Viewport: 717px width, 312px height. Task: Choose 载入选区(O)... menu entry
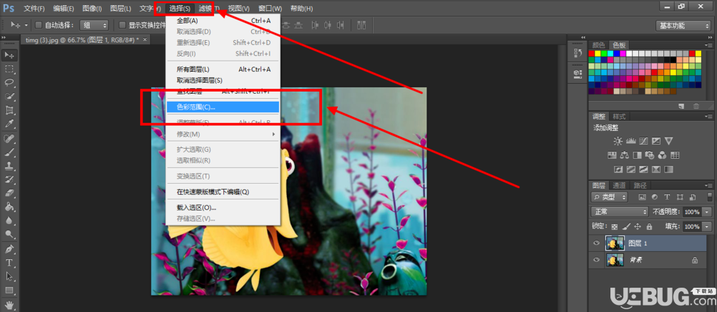(x=223, y=208)
